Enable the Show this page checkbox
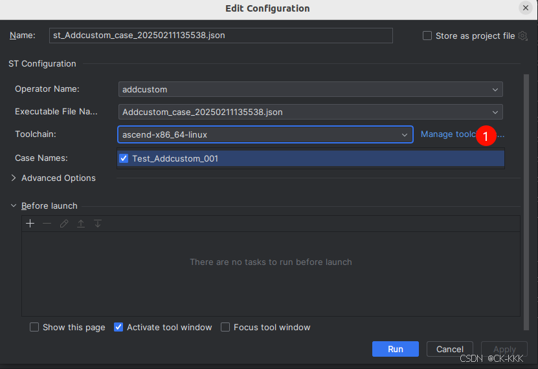Viewport: 538px width, 369px height. click(x=34, y=327)
